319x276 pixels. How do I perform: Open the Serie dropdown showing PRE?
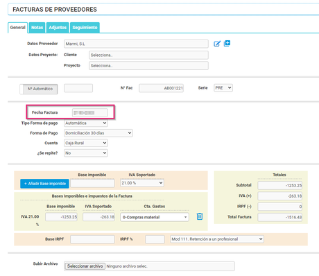point(223,88)
